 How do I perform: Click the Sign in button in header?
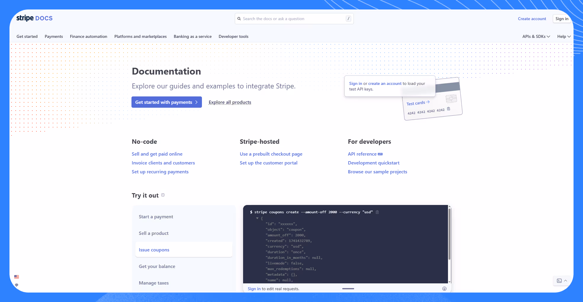(562, 19)
